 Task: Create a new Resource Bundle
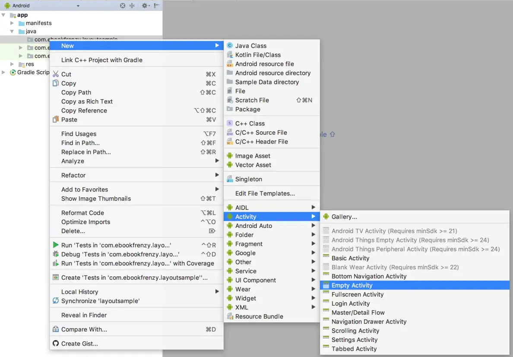[x=258, y=316]
